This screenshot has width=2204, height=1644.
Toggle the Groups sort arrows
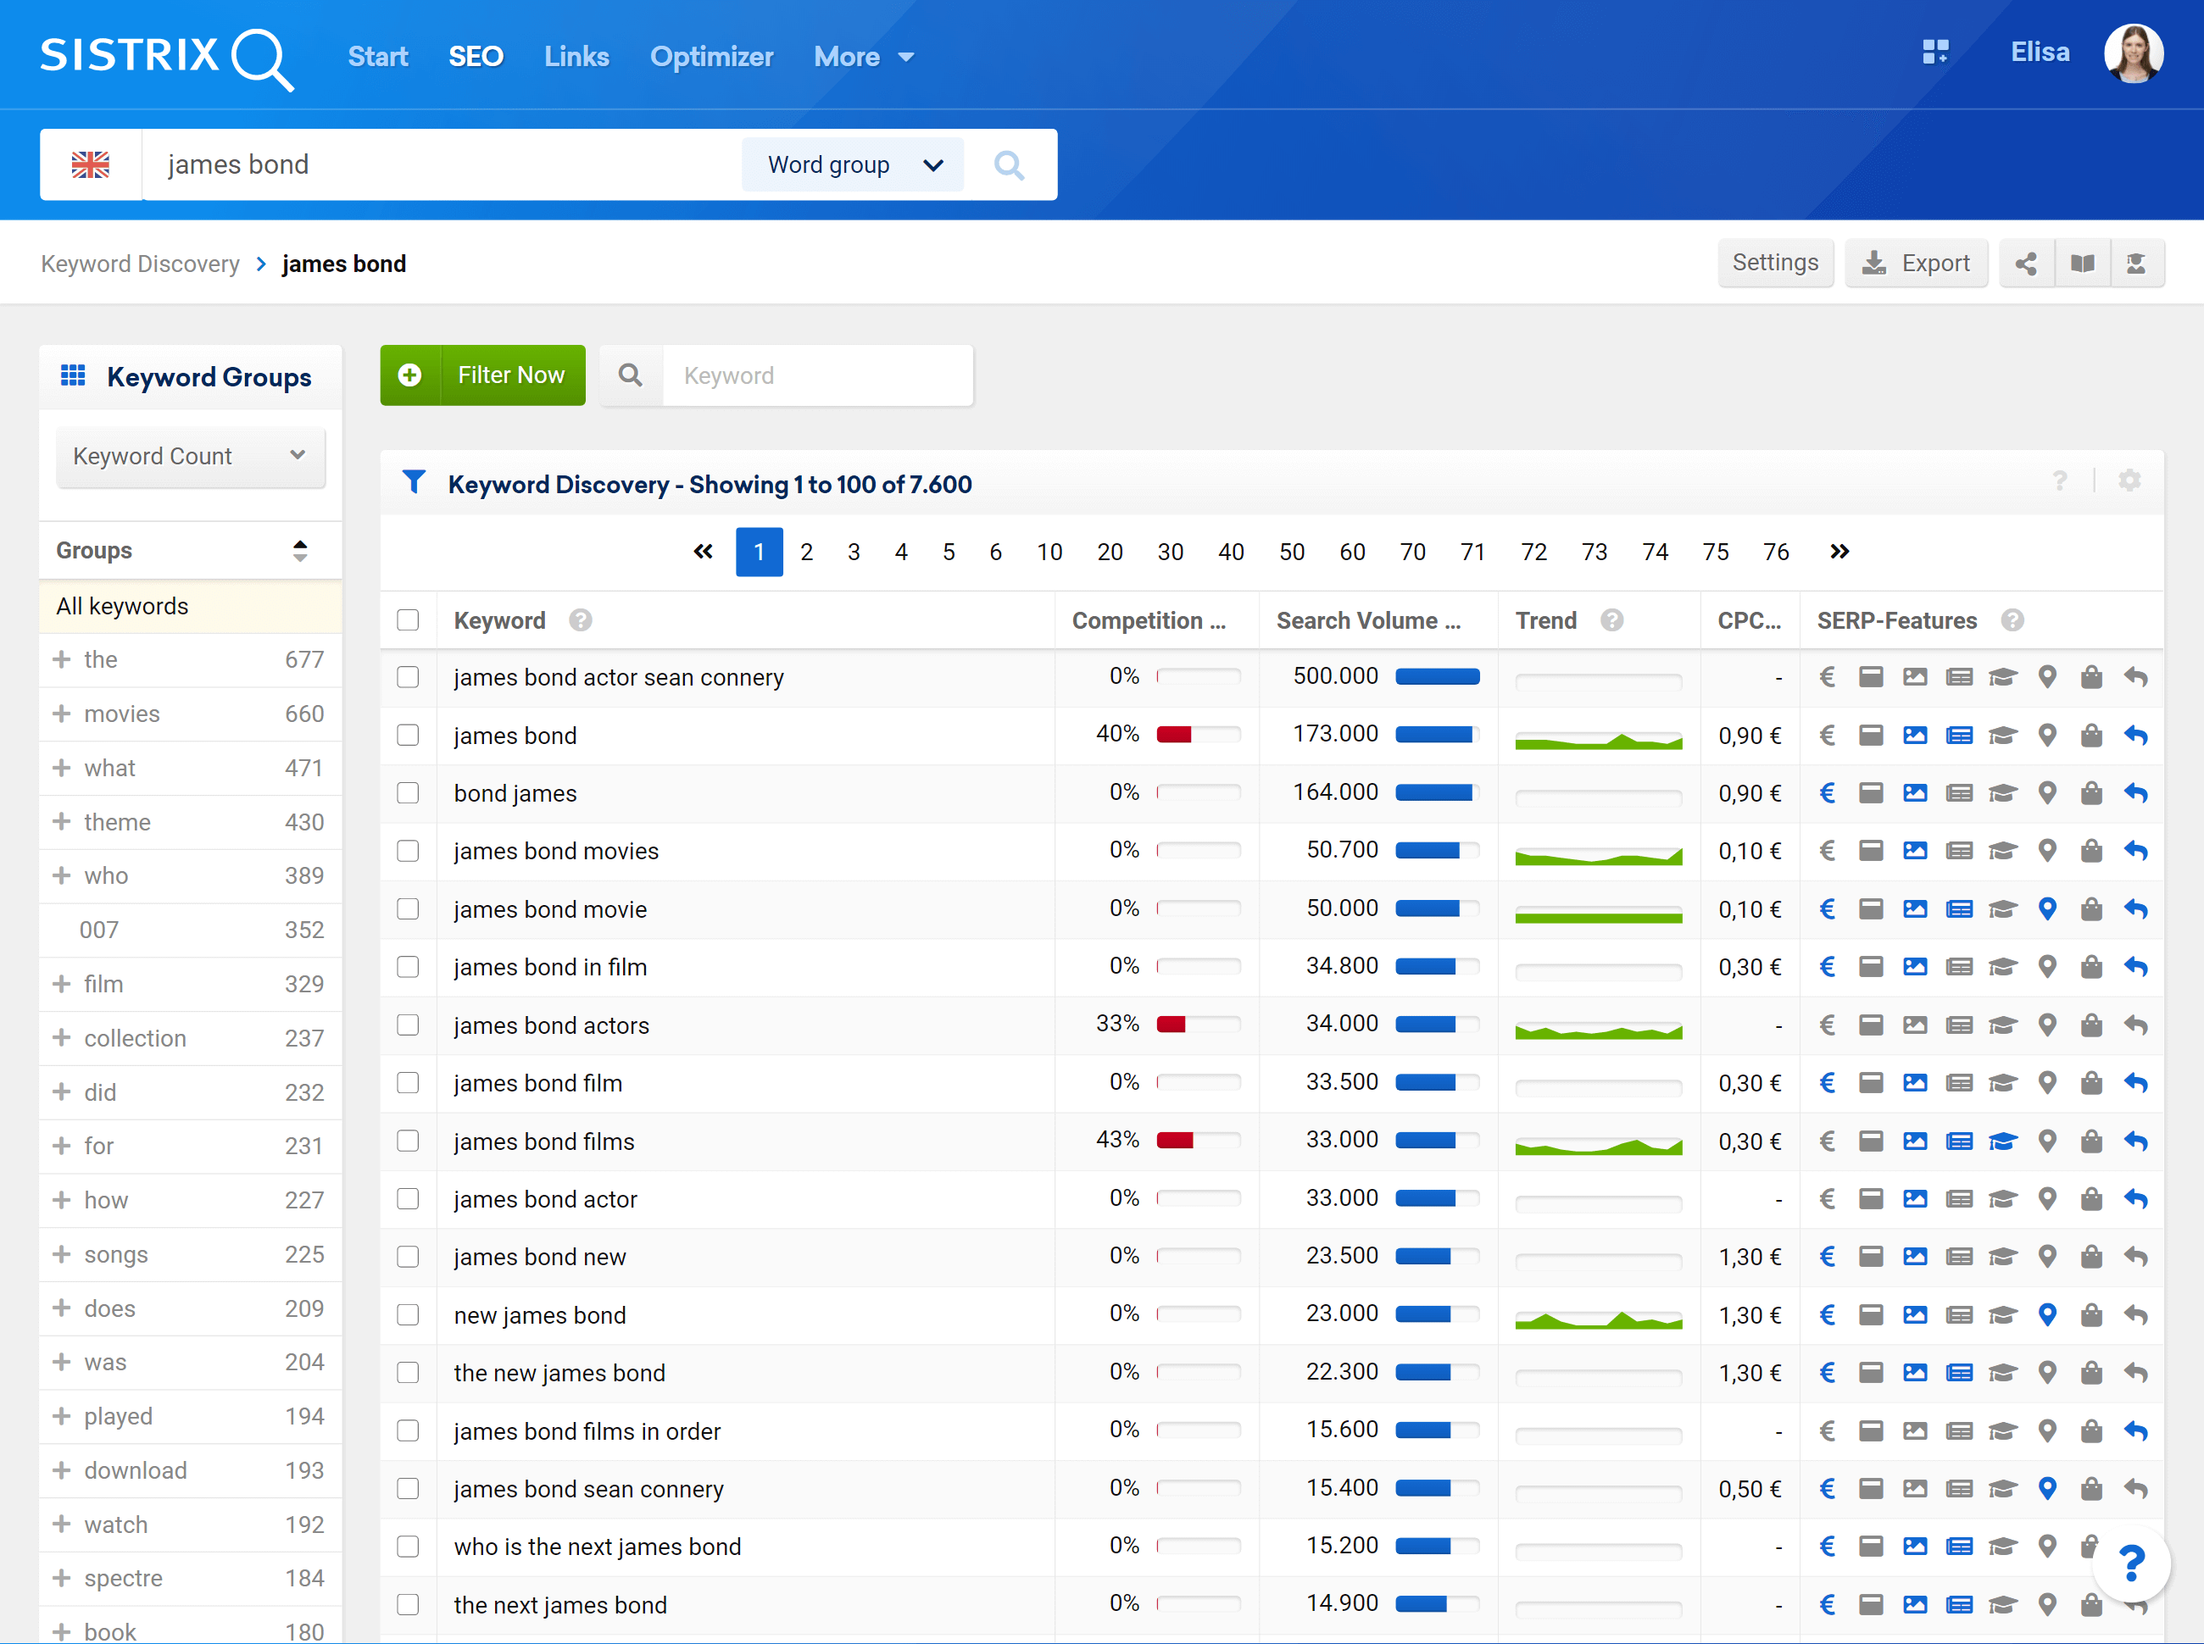point(299,550)
